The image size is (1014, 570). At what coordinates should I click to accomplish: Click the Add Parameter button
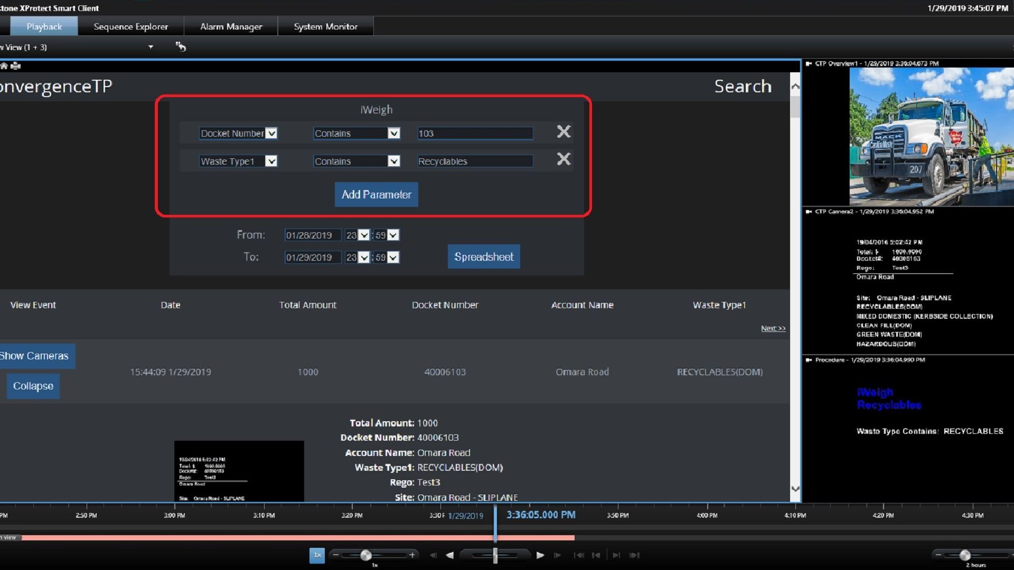(376, 195)
